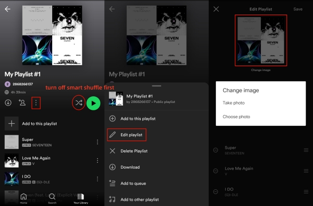Select Delete Playlist in the menu

(x=134, y=151)
